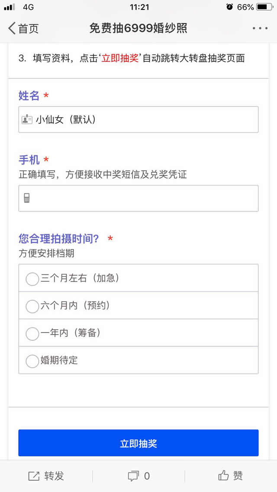Tap the 首页 label in navigation bar
This screenshot has height=492, width=277.
29,29
